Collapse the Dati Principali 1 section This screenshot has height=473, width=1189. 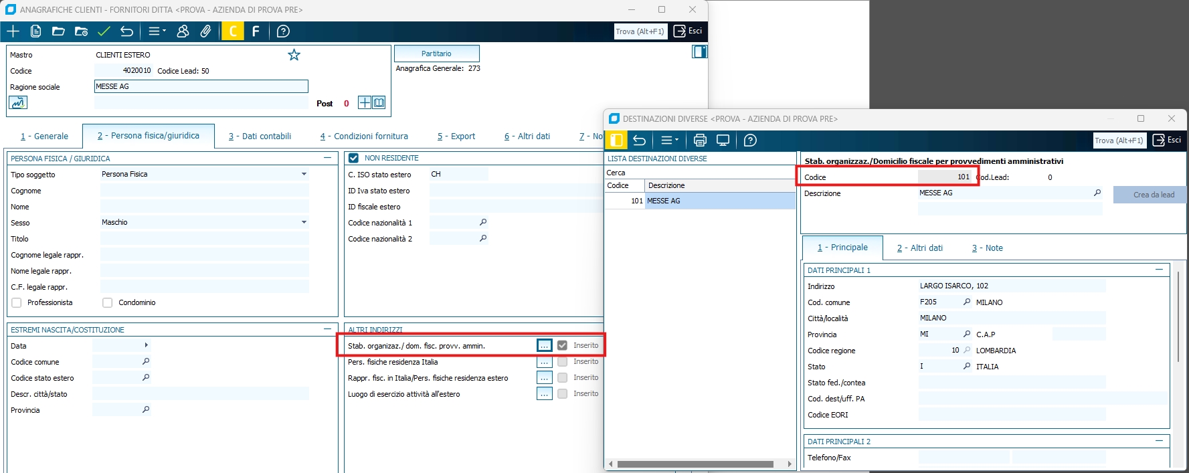pyautogui.click(x=1159, y=270)
